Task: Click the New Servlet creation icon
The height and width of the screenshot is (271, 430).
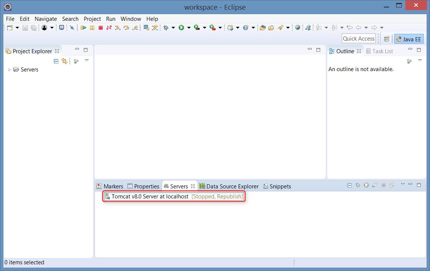Action: 246,28
